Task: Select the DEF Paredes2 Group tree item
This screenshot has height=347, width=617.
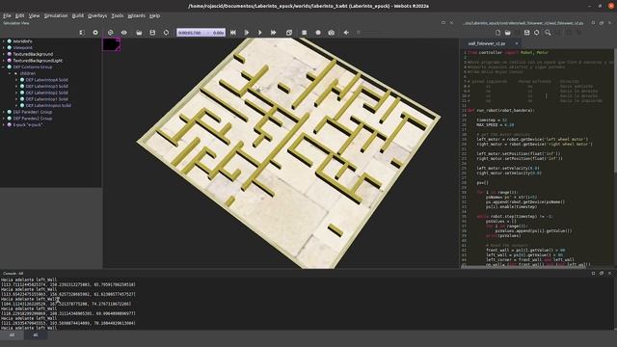Action: click(x=32, y=118)
